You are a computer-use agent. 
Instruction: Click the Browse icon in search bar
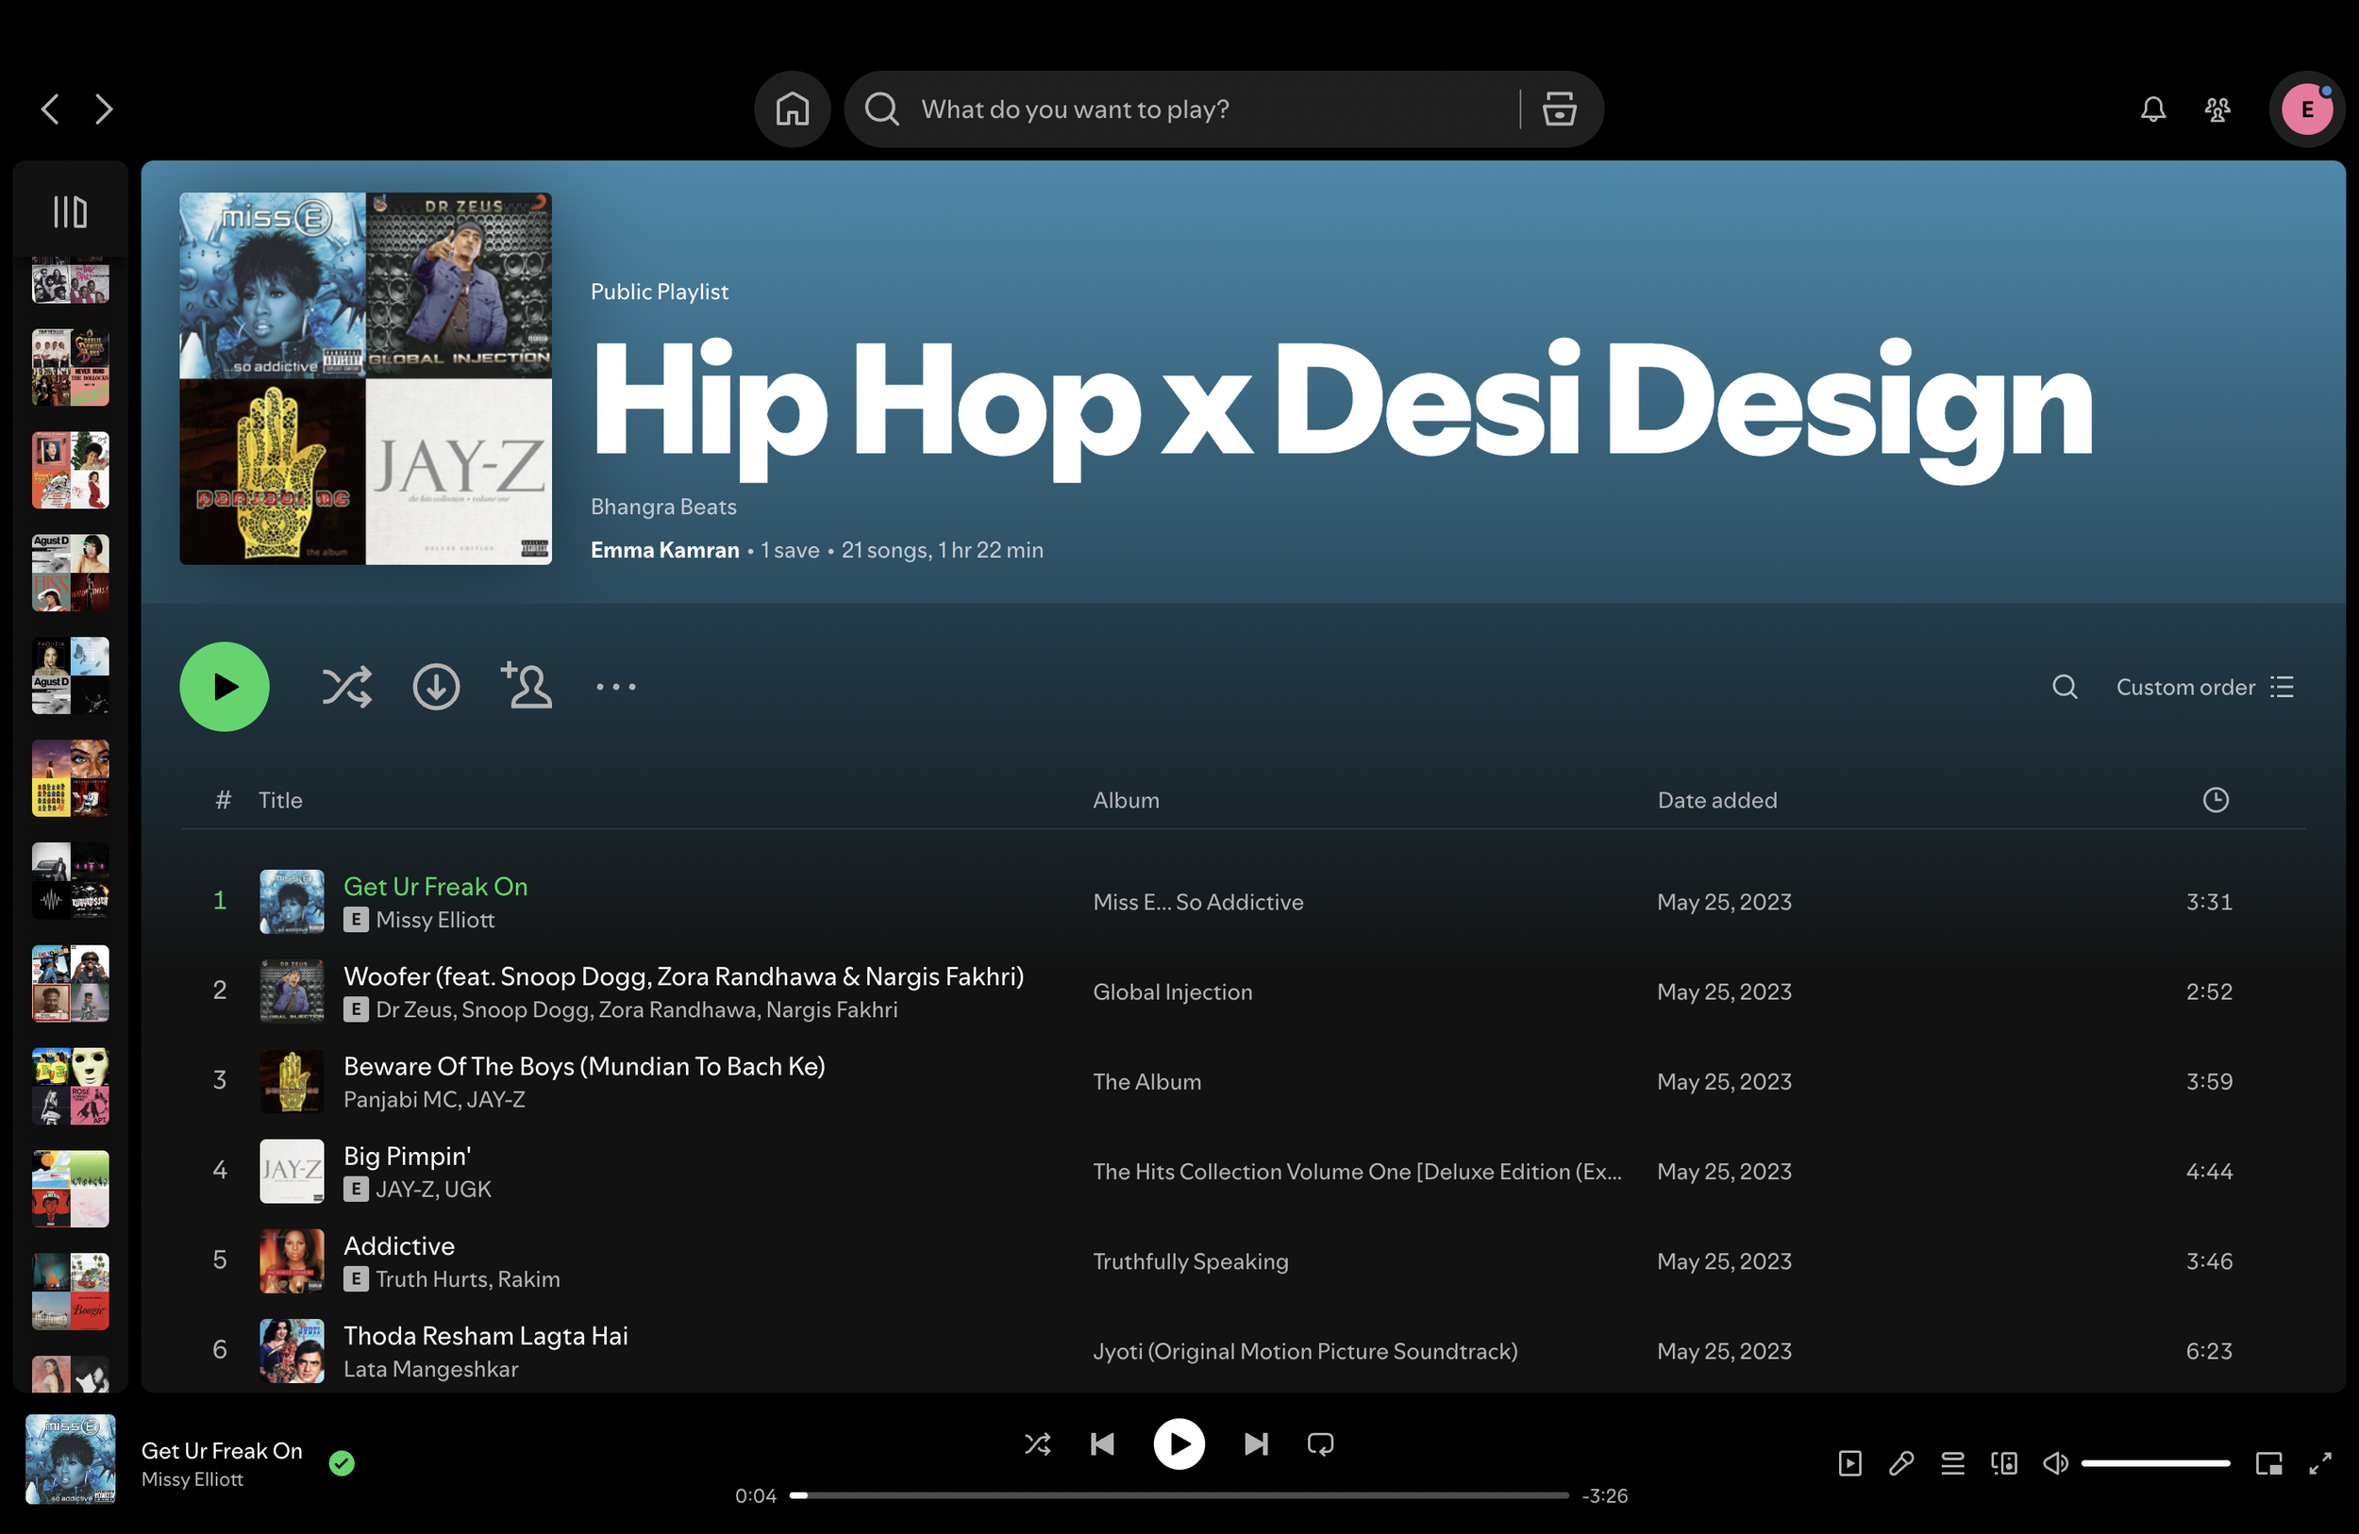1558,109
